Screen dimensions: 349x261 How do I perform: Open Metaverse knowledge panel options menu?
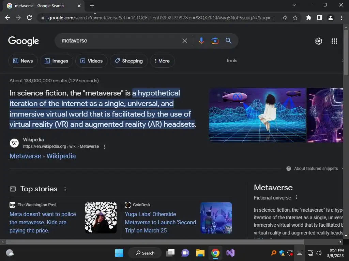click(297, 197)
